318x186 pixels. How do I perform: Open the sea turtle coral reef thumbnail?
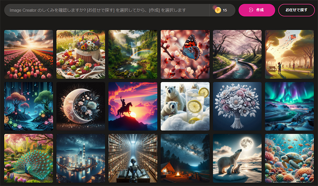(289, 158)
